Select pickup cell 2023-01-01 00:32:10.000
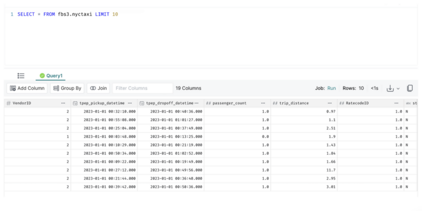The width and height of the screenshot is (422, 211). coord(104,111)
